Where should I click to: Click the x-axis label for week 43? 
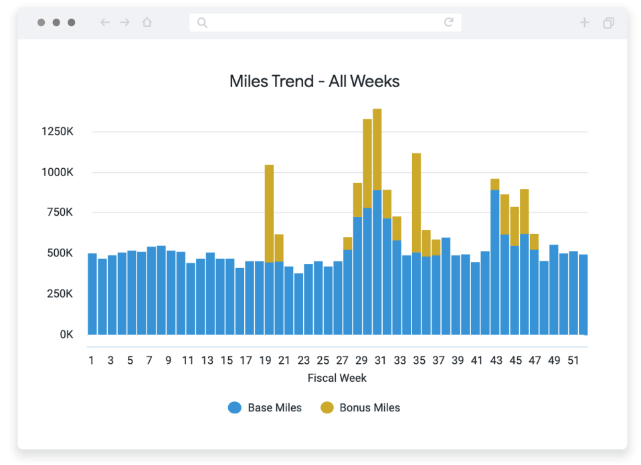coord(496,360)
